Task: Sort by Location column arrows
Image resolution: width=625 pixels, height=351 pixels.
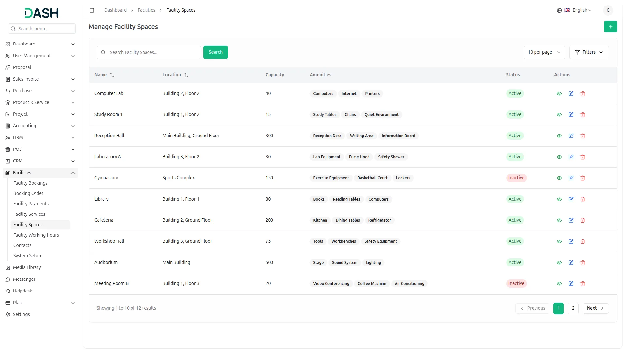Action: [186, 75]
